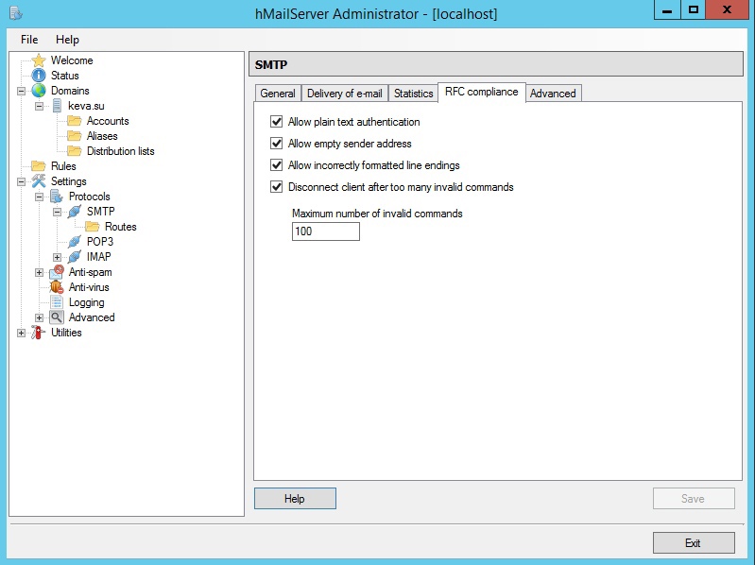Select the Anti-virus tree item label
Image resolution: width=755 pixels, height=565 pixels.
point(89,287)
